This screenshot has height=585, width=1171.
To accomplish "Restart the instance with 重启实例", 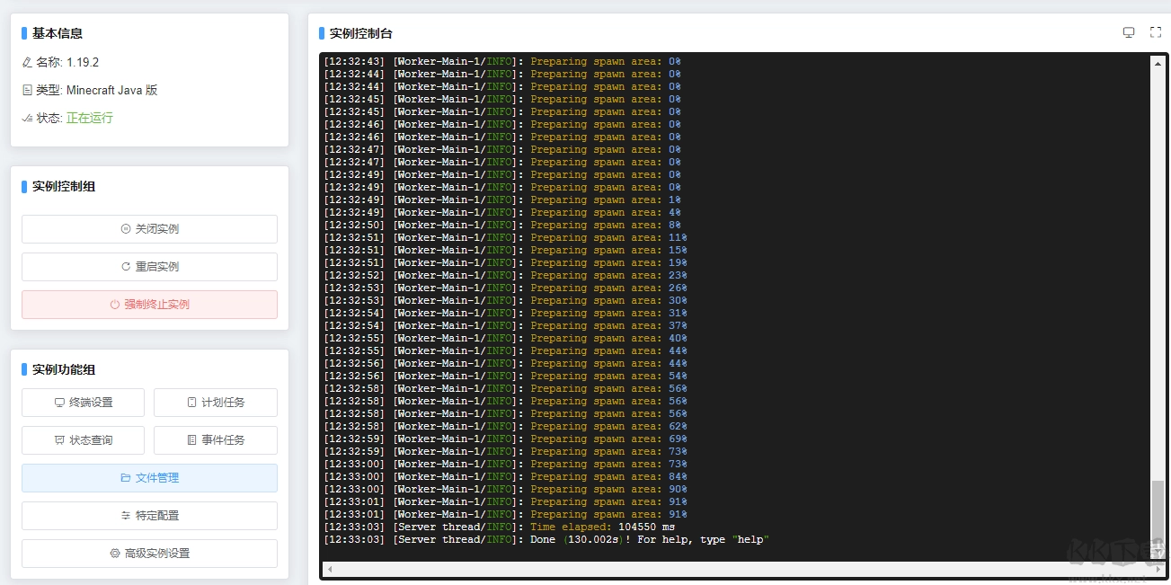I will click(x=149, y=267).
